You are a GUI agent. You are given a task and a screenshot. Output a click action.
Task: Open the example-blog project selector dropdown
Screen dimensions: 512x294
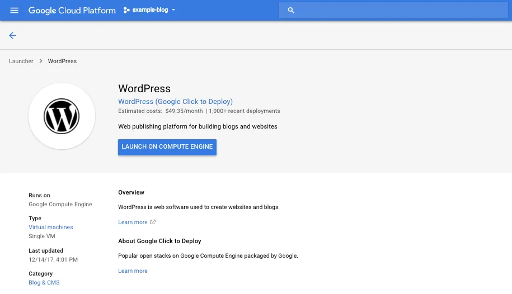click(149, 10)
